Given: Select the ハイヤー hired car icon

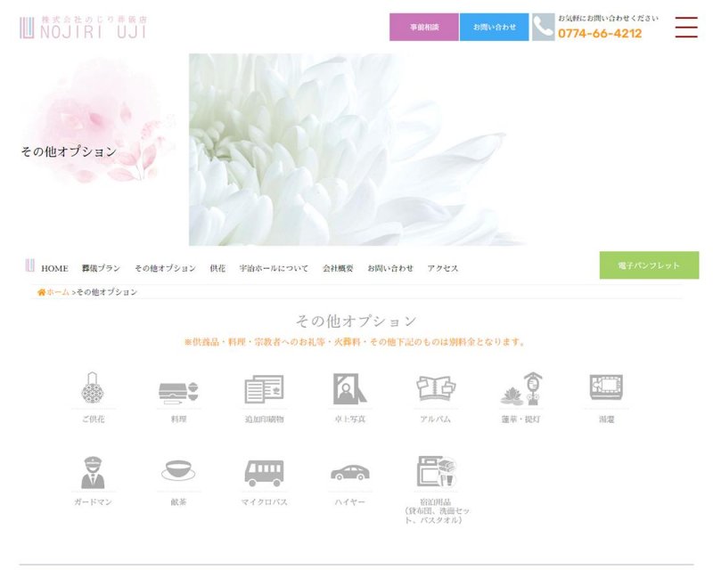Looking at the screenshot, I should pos(349,472).
